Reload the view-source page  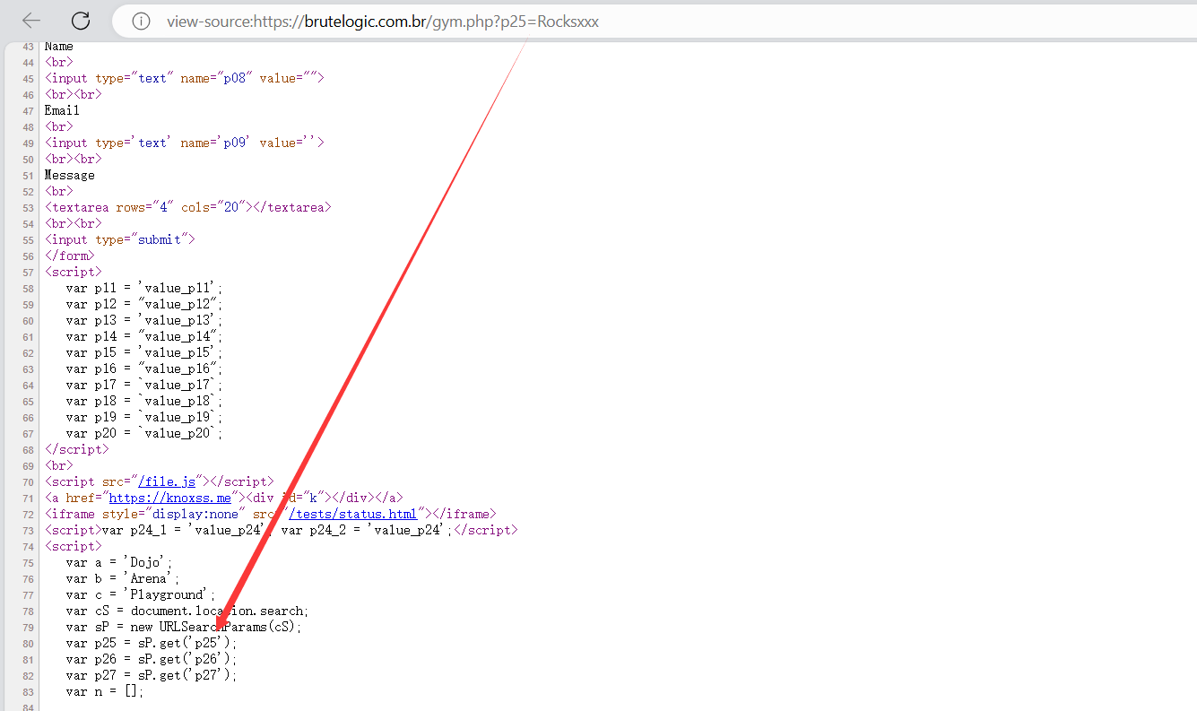(x=81, y=21)
